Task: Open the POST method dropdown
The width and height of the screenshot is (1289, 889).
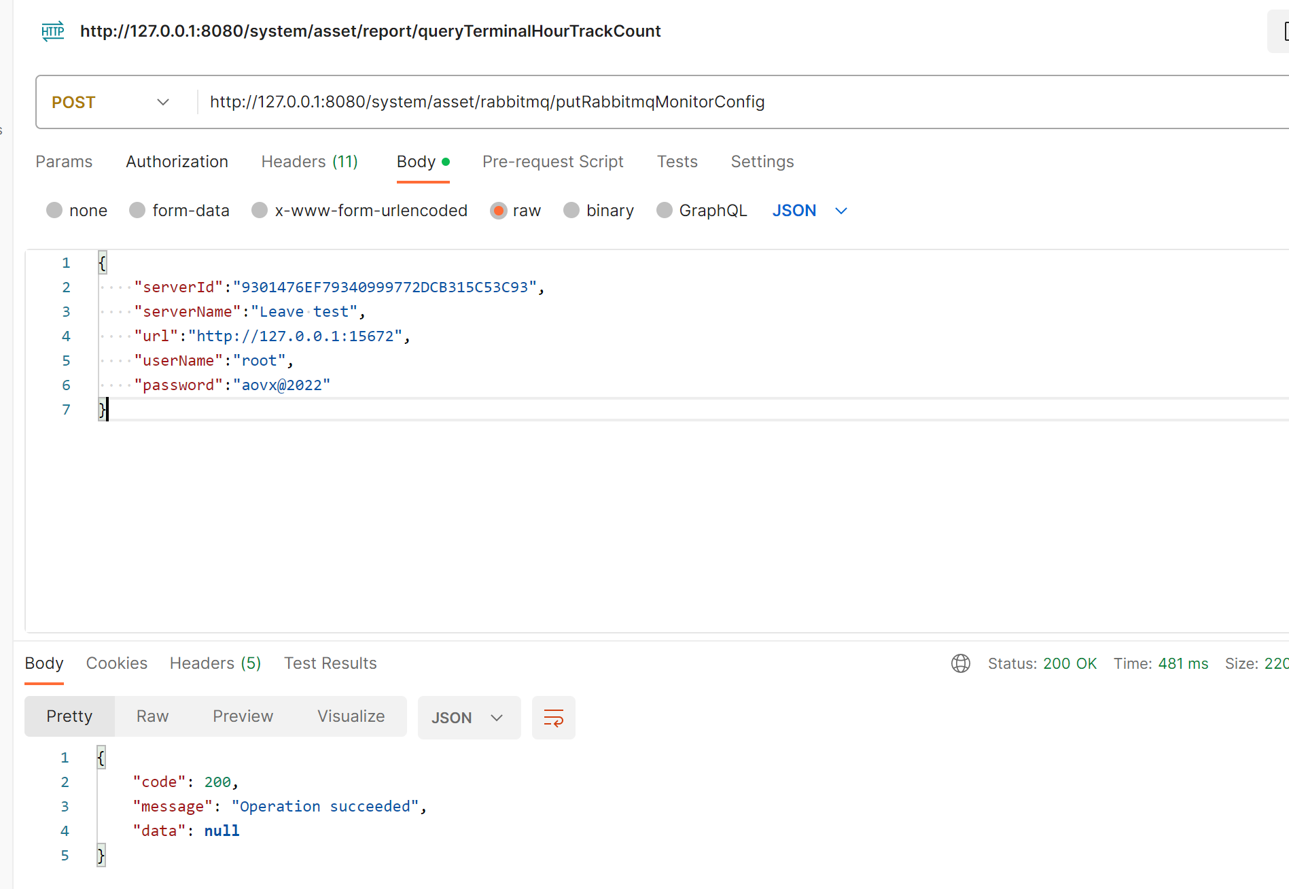Action: (110, 102)
